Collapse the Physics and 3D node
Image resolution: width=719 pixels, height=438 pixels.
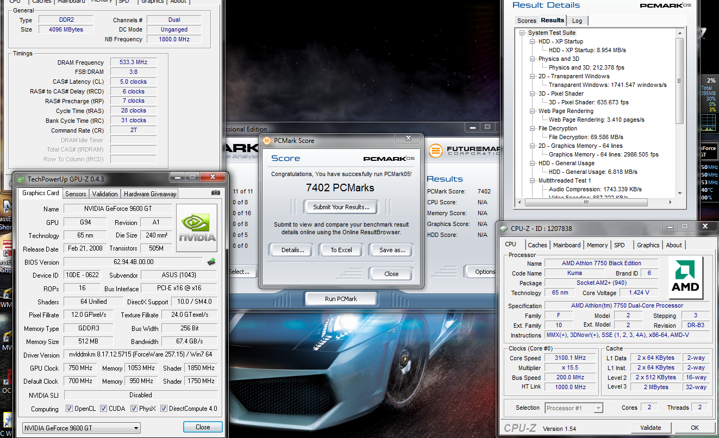point(533,59)
